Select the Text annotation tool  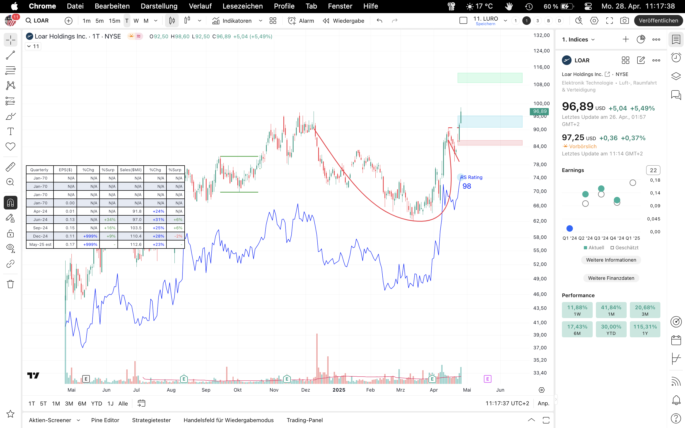tap(10, 131)
